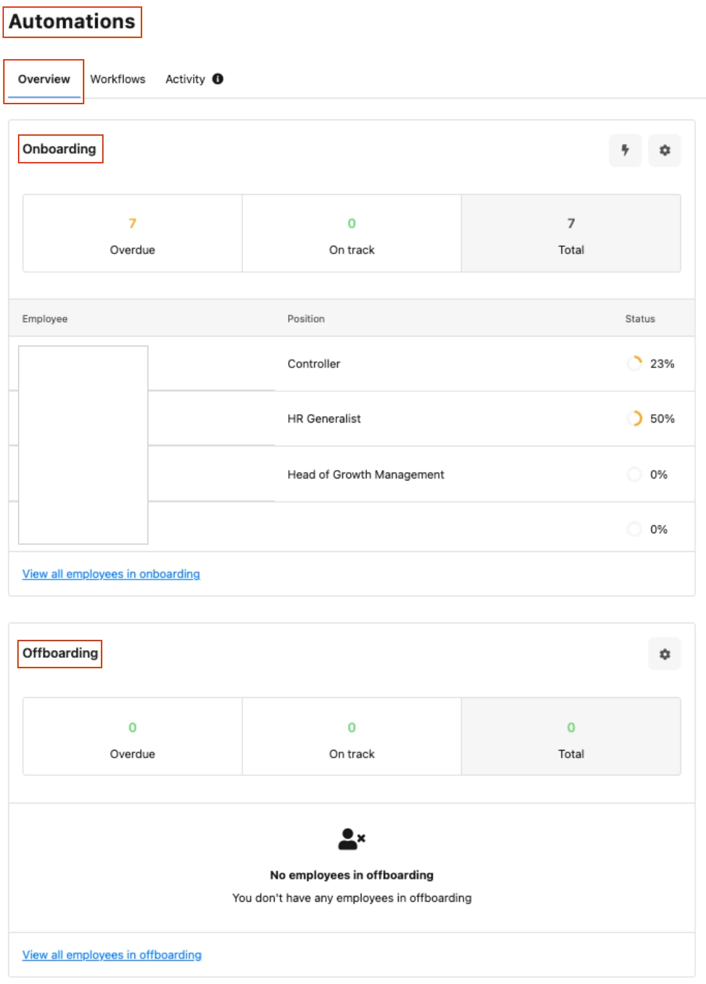The height and width of the screenshot is (984, 706).
Task: Open View all employees in onboarding link
Action: click(111, 574)
